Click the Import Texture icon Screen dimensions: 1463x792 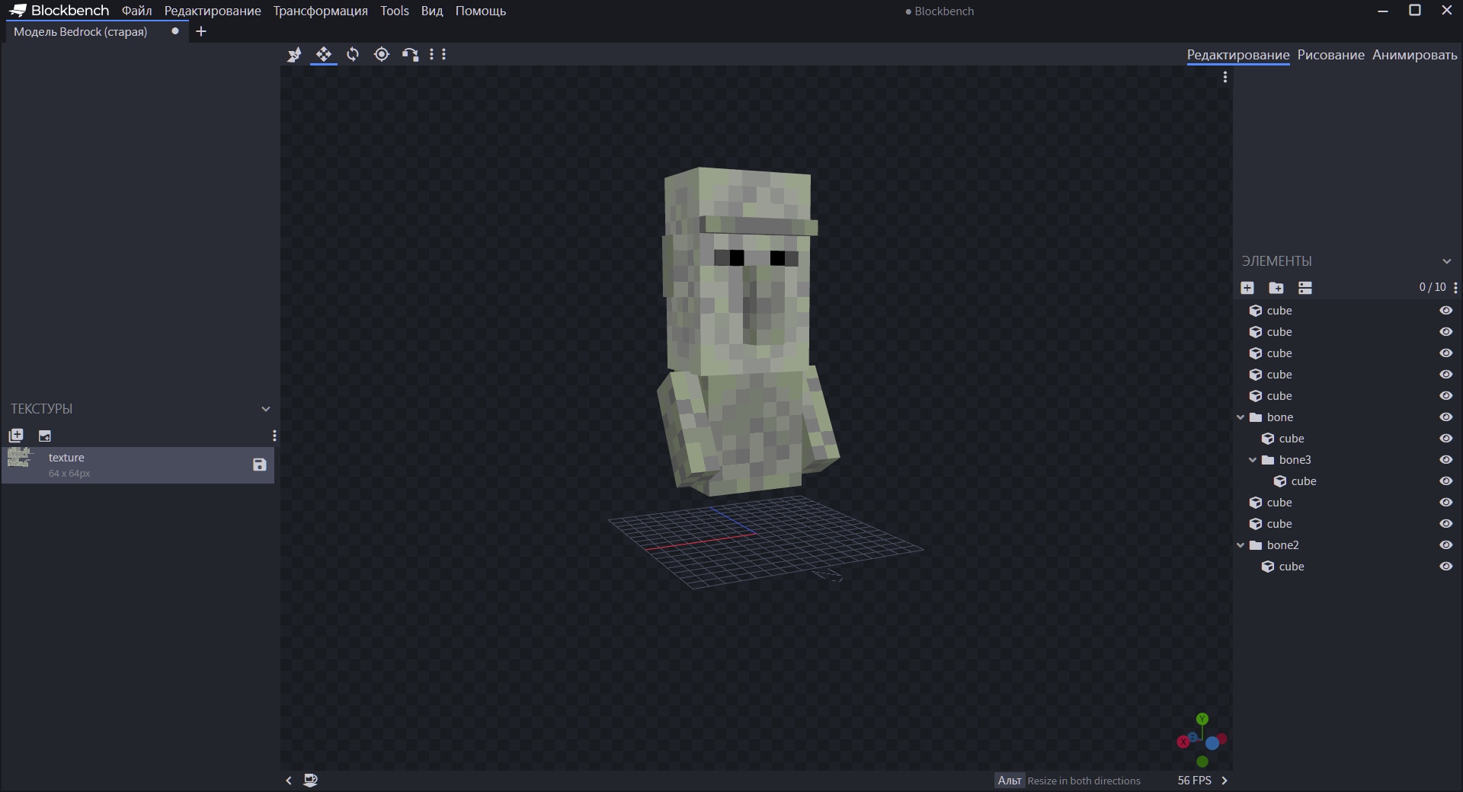click(x=16, y=436)
